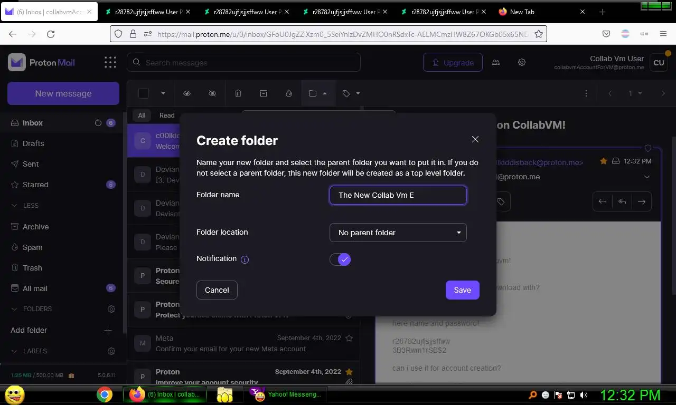Viewport: 676px width, 405px height.
Task: Open the All mail folder
Action: pyautogui.click(x=35, y=288)
